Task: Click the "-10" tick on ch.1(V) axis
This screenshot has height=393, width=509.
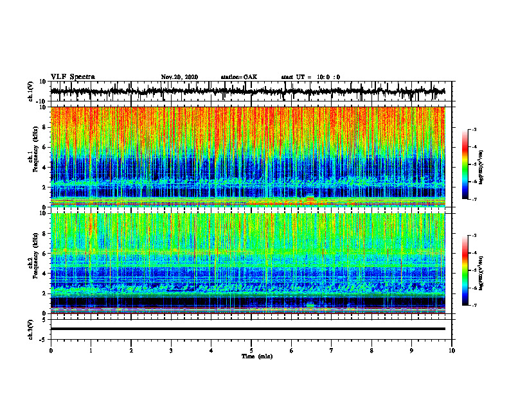Action: tap(42, 101)
